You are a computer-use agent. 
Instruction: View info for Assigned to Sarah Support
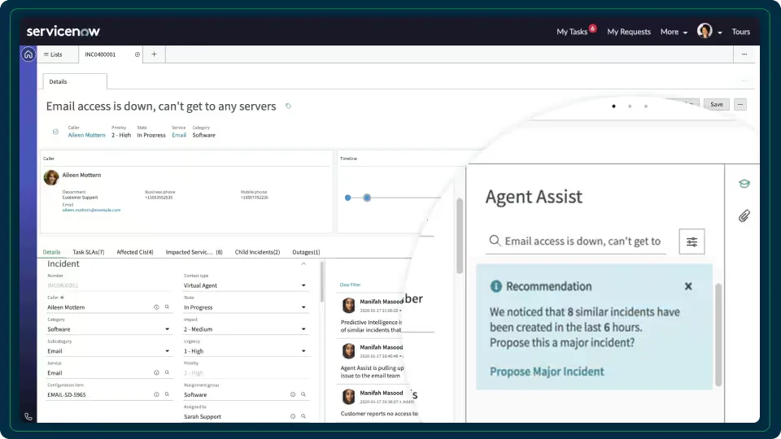click(293, 416)
